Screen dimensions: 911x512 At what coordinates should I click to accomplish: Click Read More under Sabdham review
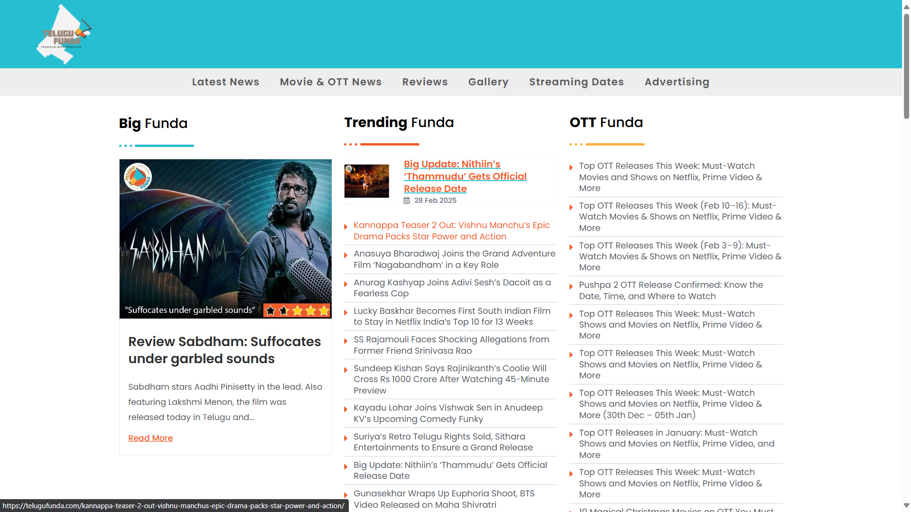point(150,438)
